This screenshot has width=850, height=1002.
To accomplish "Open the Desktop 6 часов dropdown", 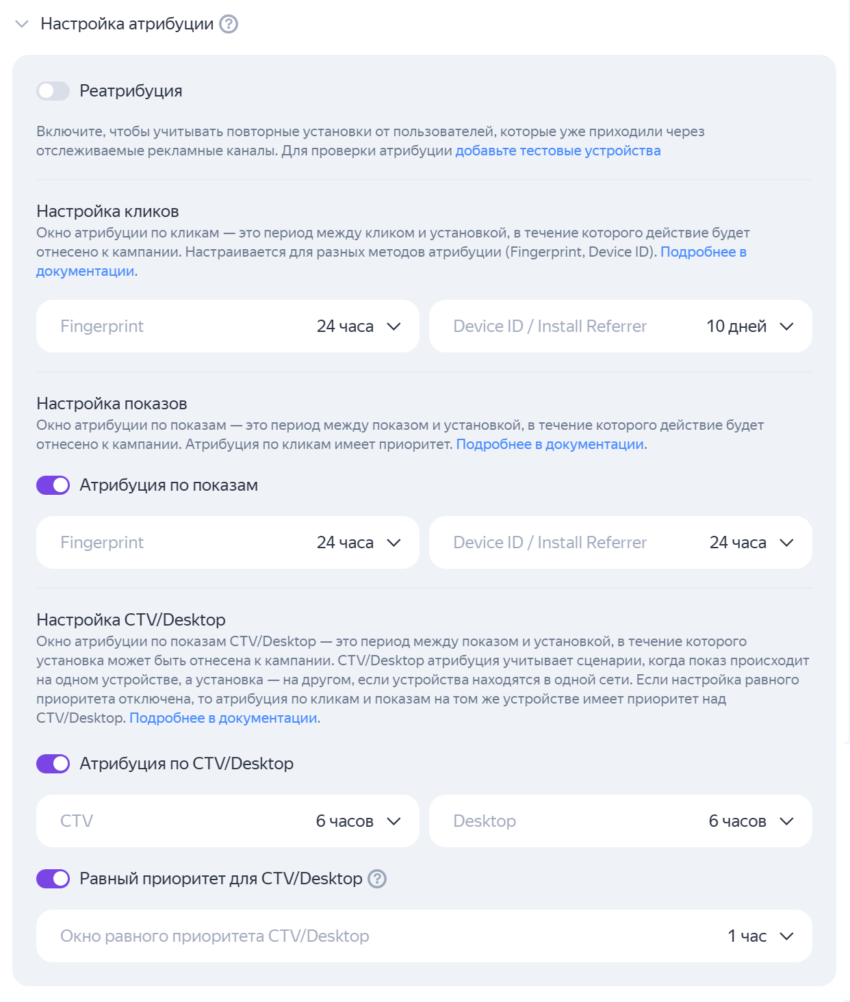I will [x=621, y=821].
